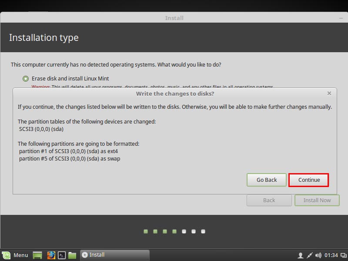Image resolution: width=348 pixels, height=261 pixels.
Task: Click the display tray icon beside the clock
Action: 344,255
